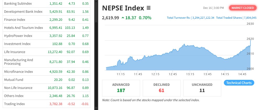260x110 pixels.
Task: Open the menu icon beside NEPSE Index
Action: 148,8
